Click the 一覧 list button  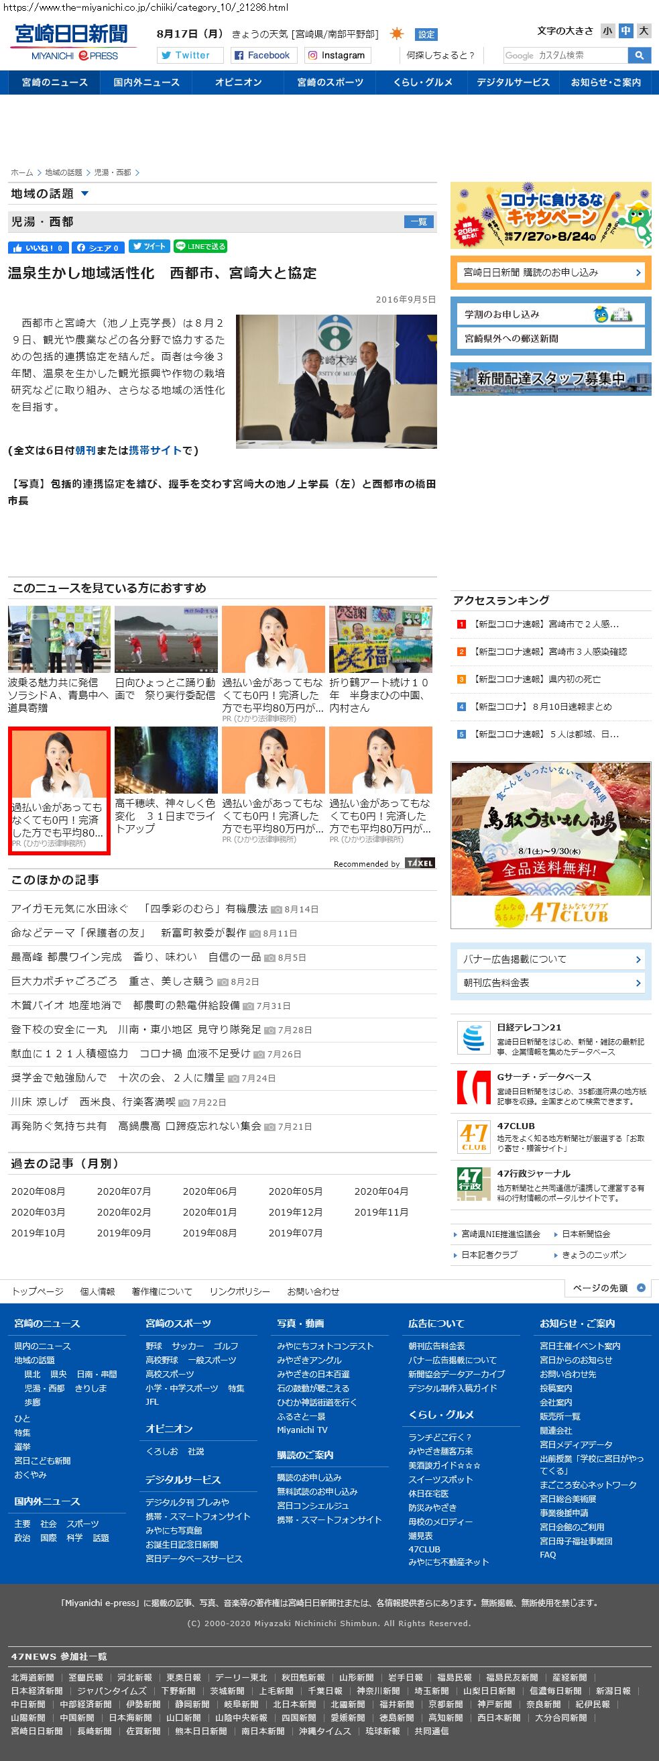pos(418,221)
